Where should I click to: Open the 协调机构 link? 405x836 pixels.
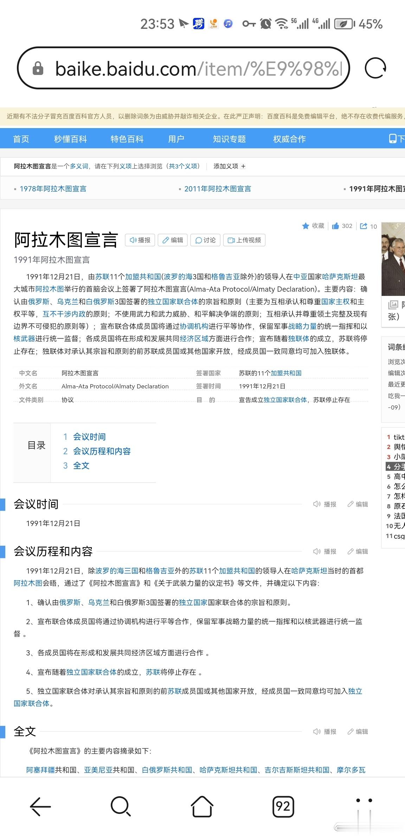point(194,326)
